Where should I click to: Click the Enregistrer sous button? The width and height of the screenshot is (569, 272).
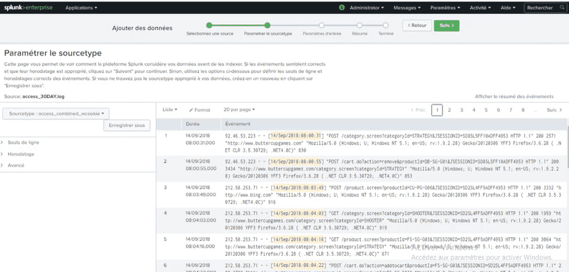pyautogui.click(x=126, y=126)
